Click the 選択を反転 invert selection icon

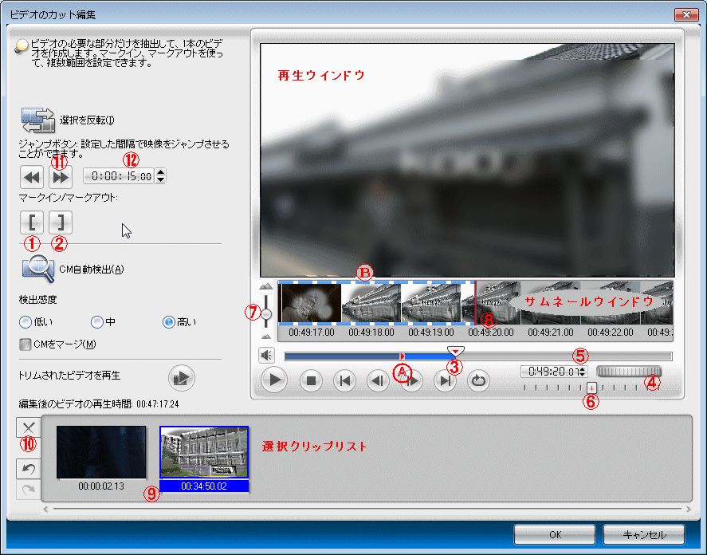(x=37, y=120)
